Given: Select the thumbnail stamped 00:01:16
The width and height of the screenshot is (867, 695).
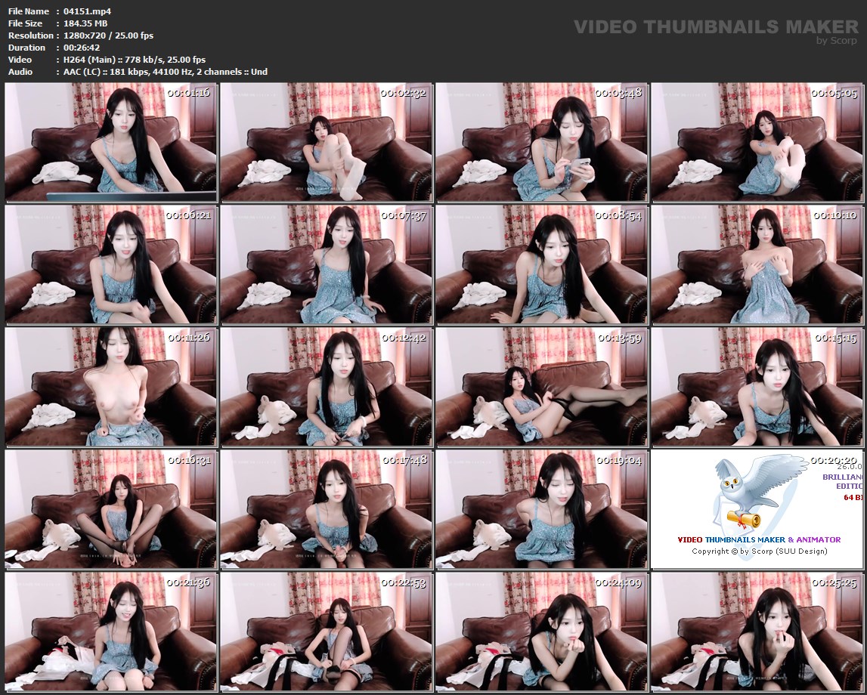Looking at the screenshot, I should click(x=111, y=143).
